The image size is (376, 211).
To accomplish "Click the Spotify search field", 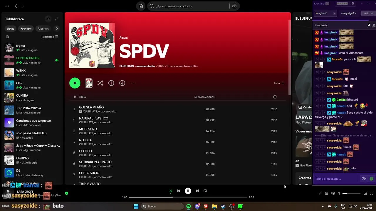I will pos(188,6).
